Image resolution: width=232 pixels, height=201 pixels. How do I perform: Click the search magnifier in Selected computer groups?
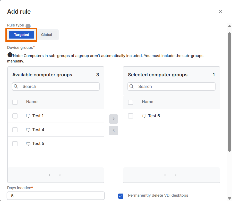coord(132,87)
